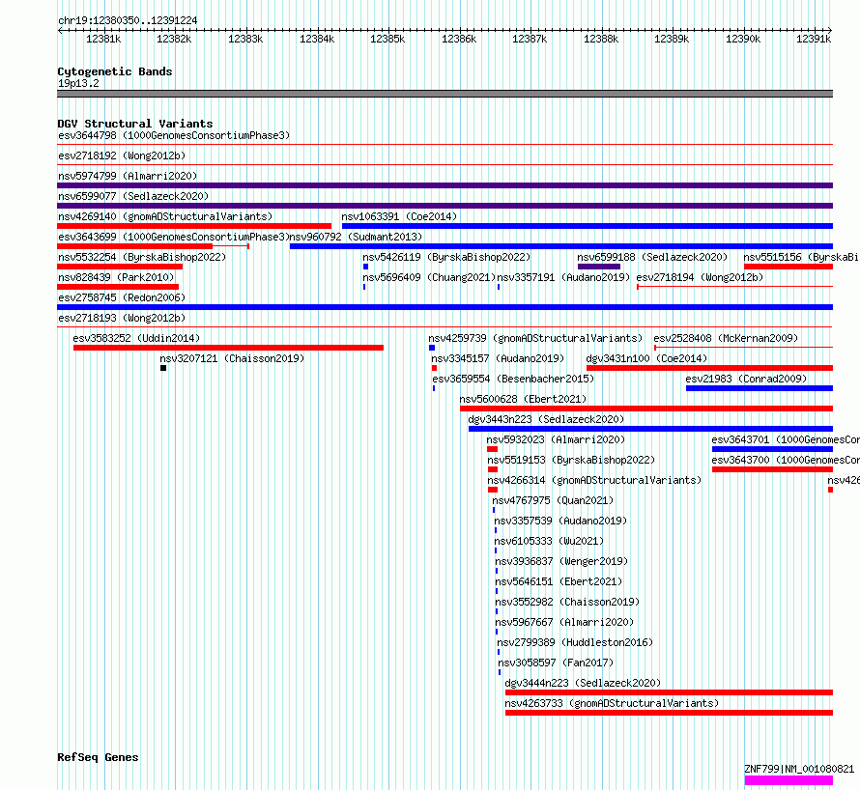Open the Cytogenetic Bands track title
860x790 pixels.
115,71
